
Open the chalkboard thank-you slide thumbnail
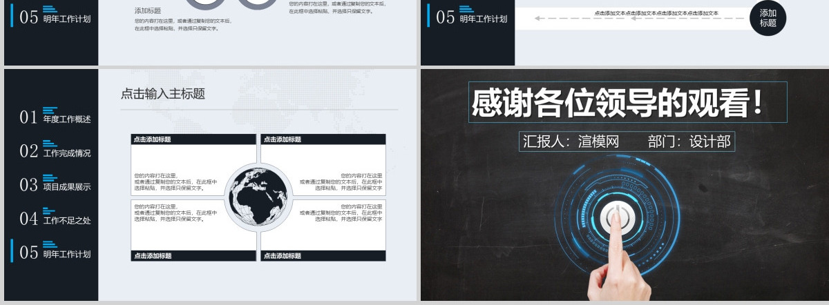625,185
